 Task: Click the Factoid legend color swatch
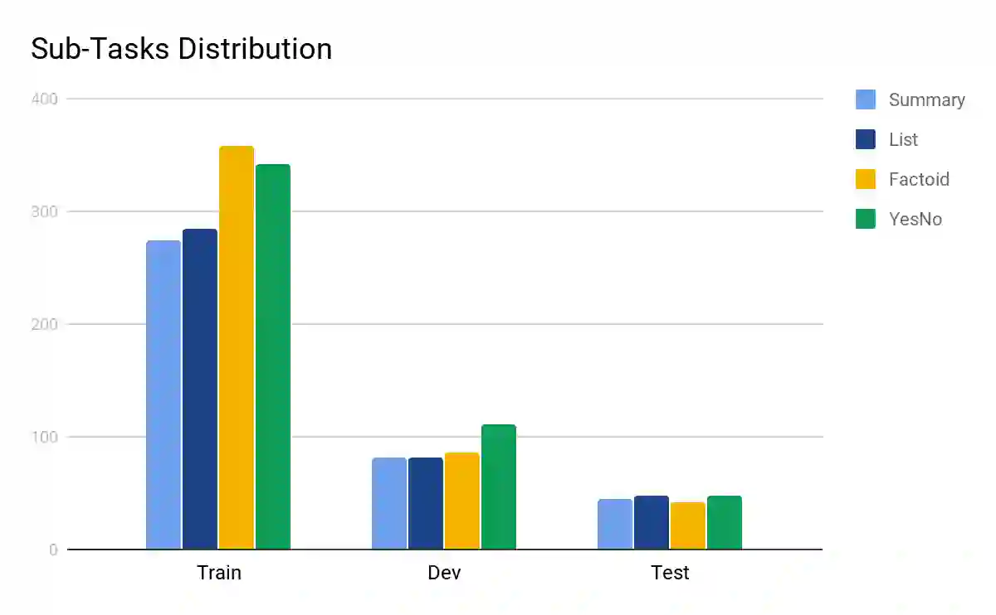(866, 179)
